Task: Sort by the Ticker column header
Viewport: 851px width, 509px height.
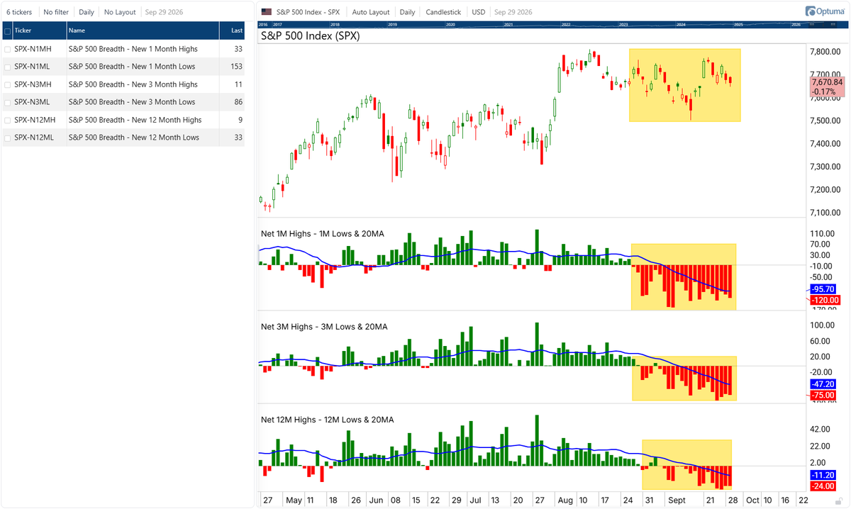Action: pyautogui.click(x=39, y=30)
